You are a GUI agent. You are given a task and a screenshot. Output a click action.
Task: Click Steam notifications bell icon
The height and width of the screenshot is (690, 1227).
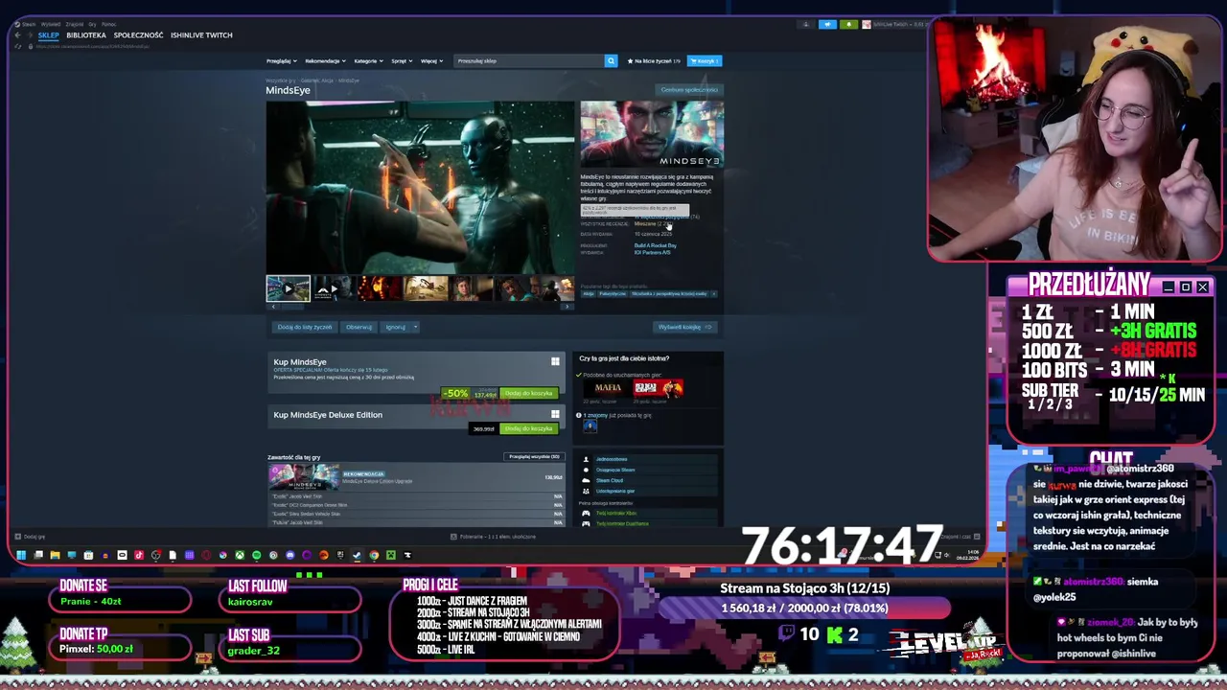tap(848, 24)
